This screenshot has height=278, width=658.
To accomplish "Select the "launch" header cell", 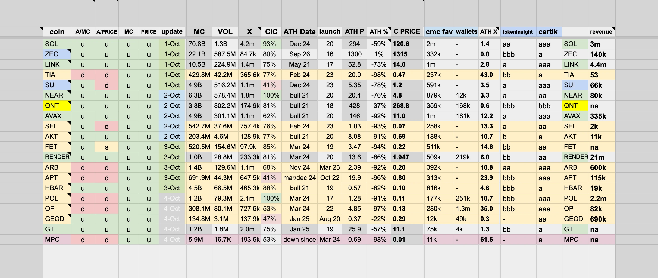I will click(x=330, y=32).
